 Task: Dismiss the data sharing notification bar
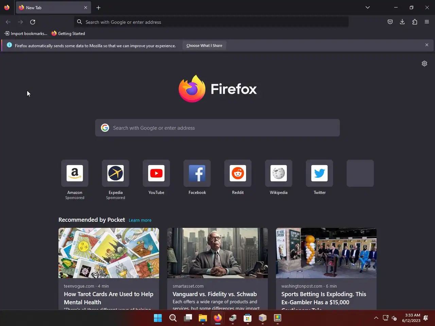tap(427, 45)
